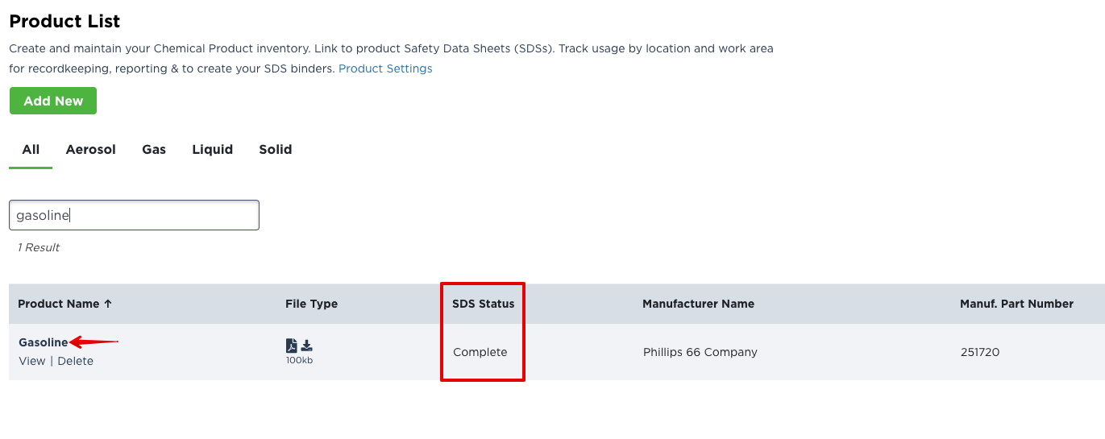Download the Gasoline SDS file
1105x439 pixels.
pos(307,346)
